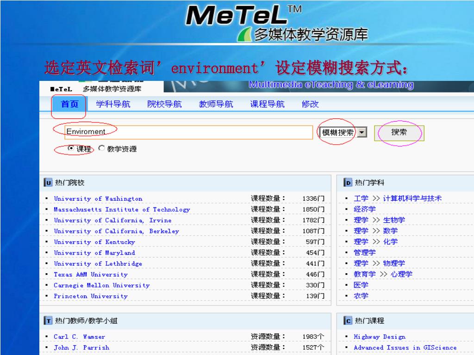
Task: Open University of California, Irvine link
Action: tap(112, 220)
